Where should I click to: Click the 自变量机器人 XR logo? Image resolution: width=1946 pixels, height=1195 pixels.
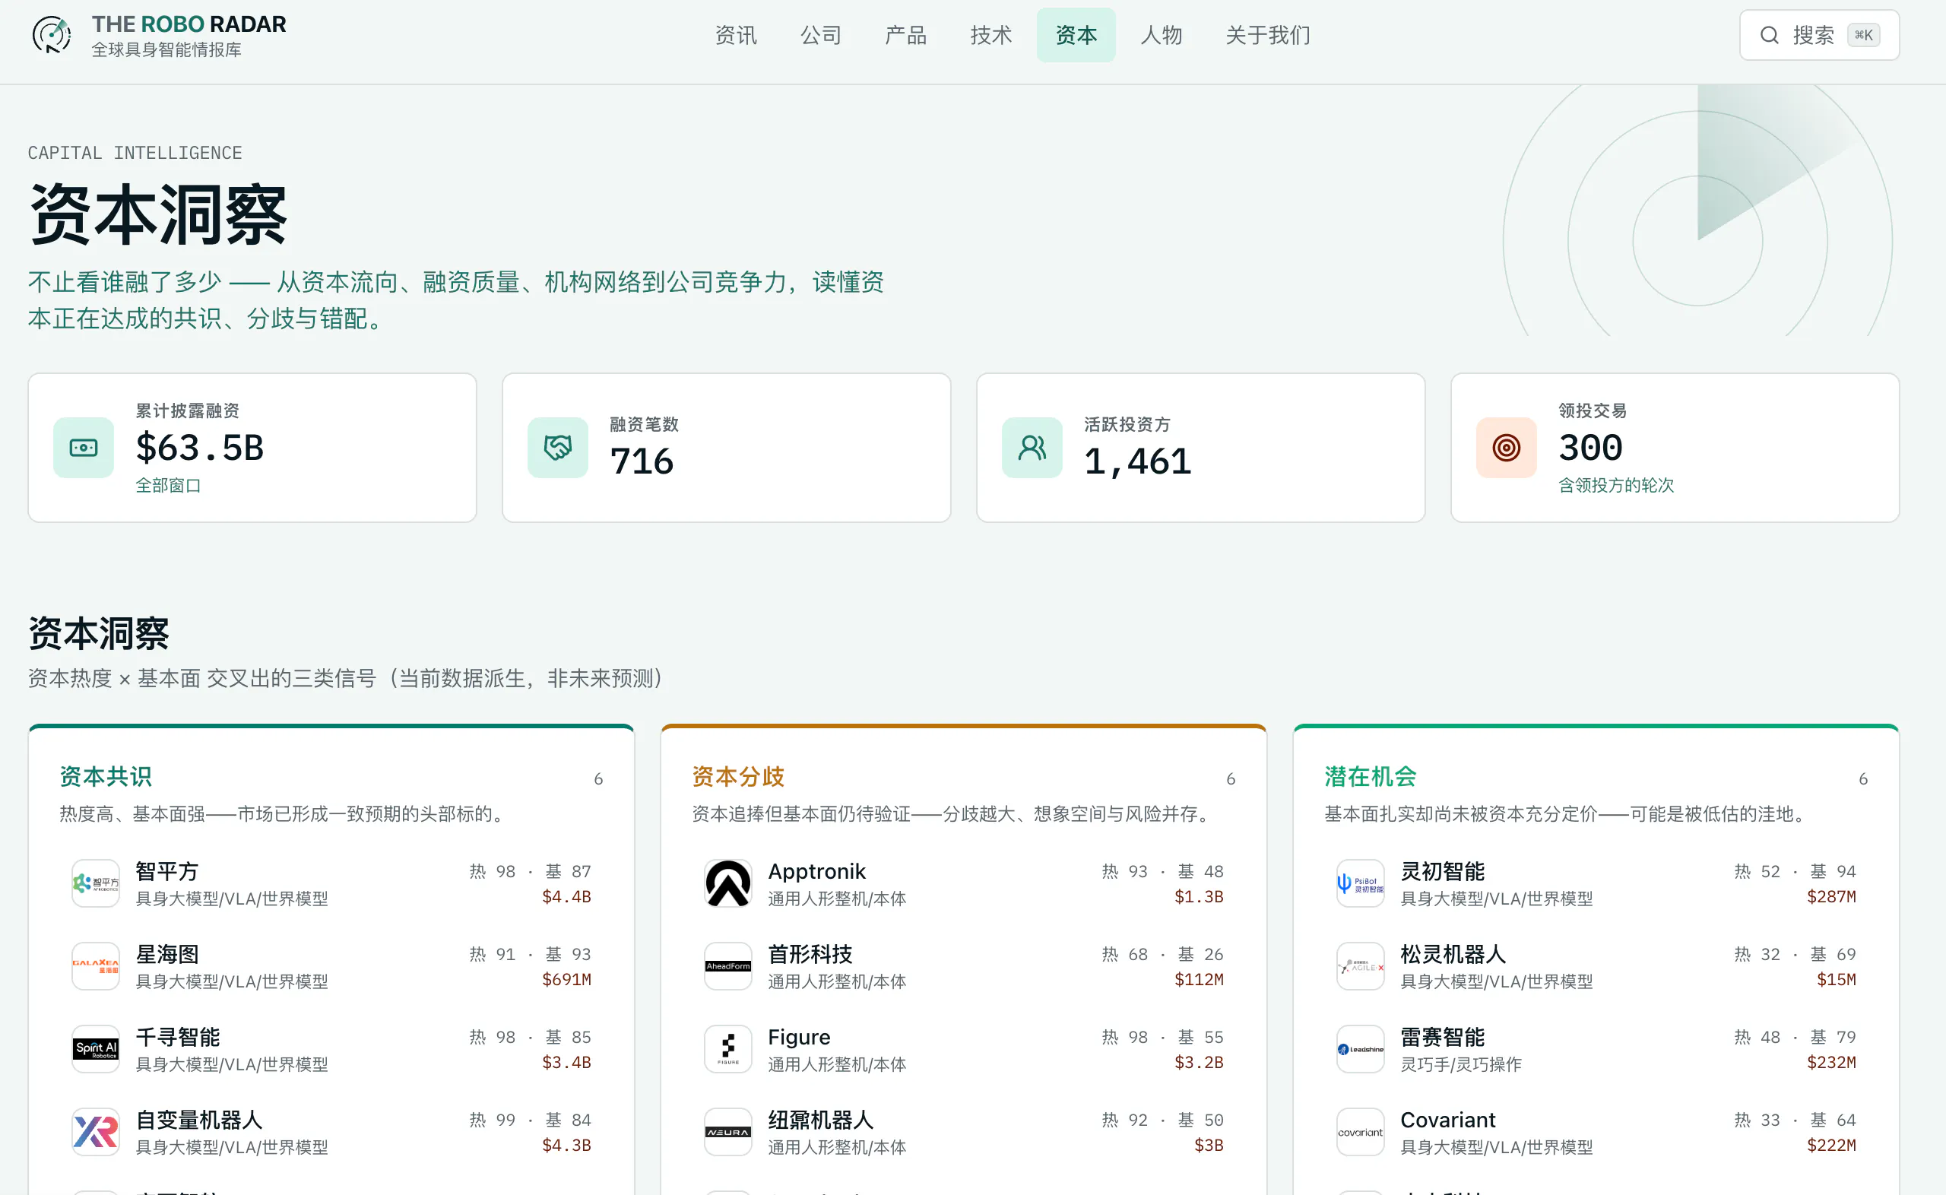click(x=96, y=1133)
